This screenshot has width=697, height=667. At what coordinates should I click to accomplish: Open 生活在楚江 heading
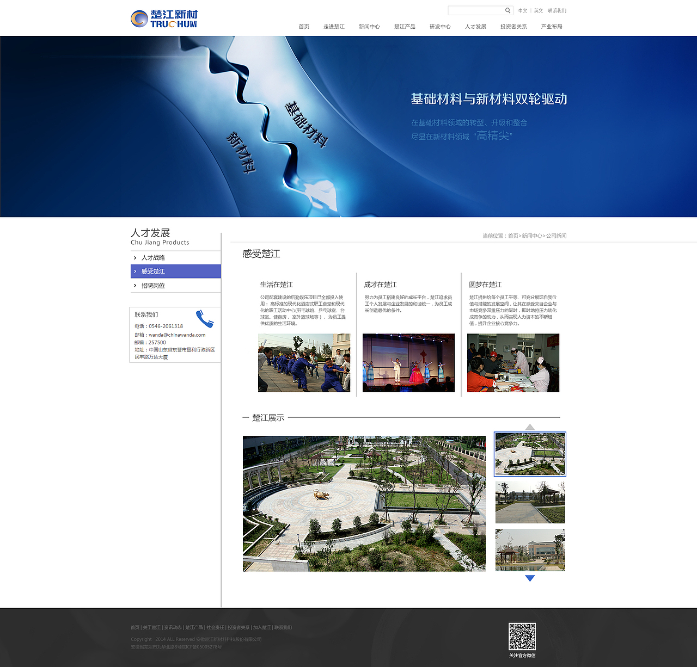277,285
